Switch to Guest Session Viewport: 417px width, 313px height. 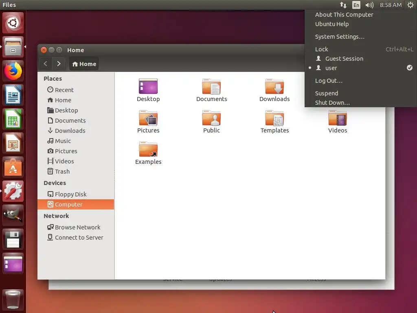pos(361,59)
